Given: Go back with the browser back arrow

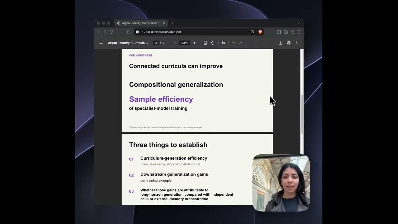Looking at the screenshot, I should pyautogui.click(x=98, y=32).
